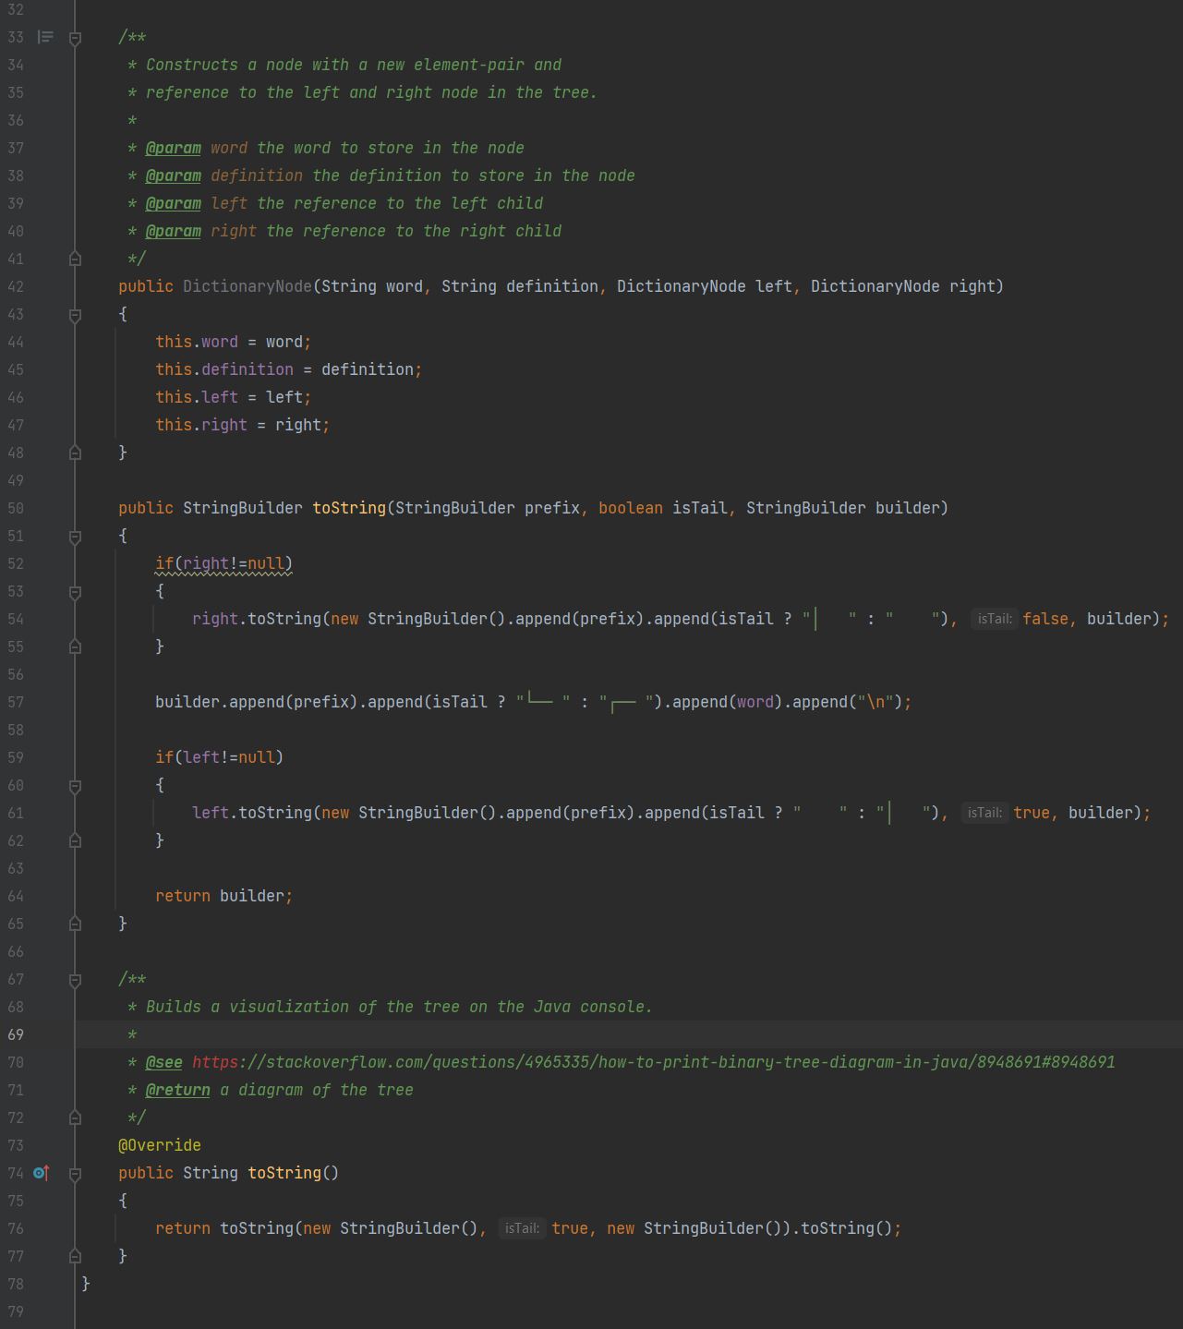The width and height of the screenshot is (1183, 1329).
Task: Click 'DictionaryNode right' parameter on line 42
Action: (x=902, y=286)
